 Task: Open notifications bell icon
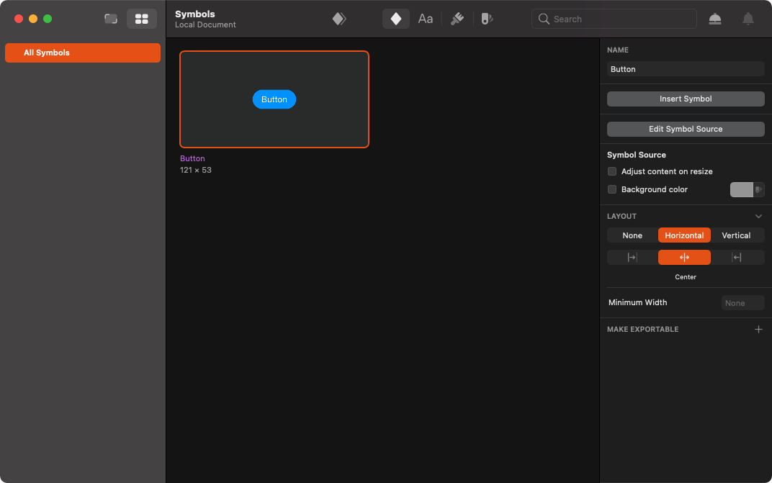(748, 19)
